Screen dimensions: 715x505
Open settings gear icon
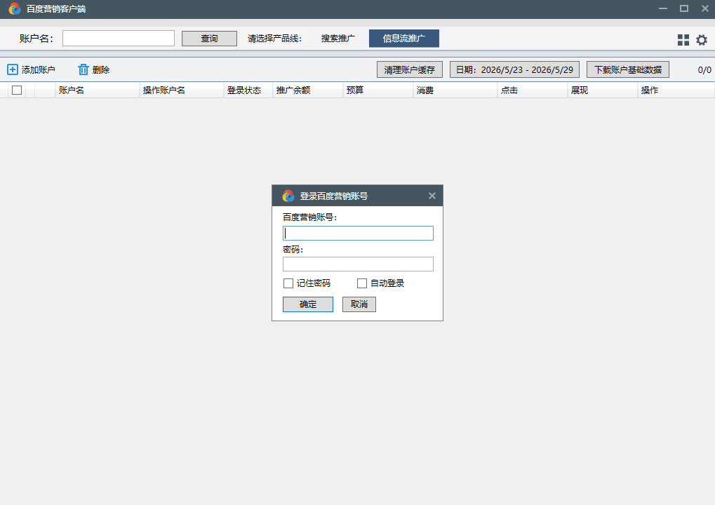click(x=702, y=40)
